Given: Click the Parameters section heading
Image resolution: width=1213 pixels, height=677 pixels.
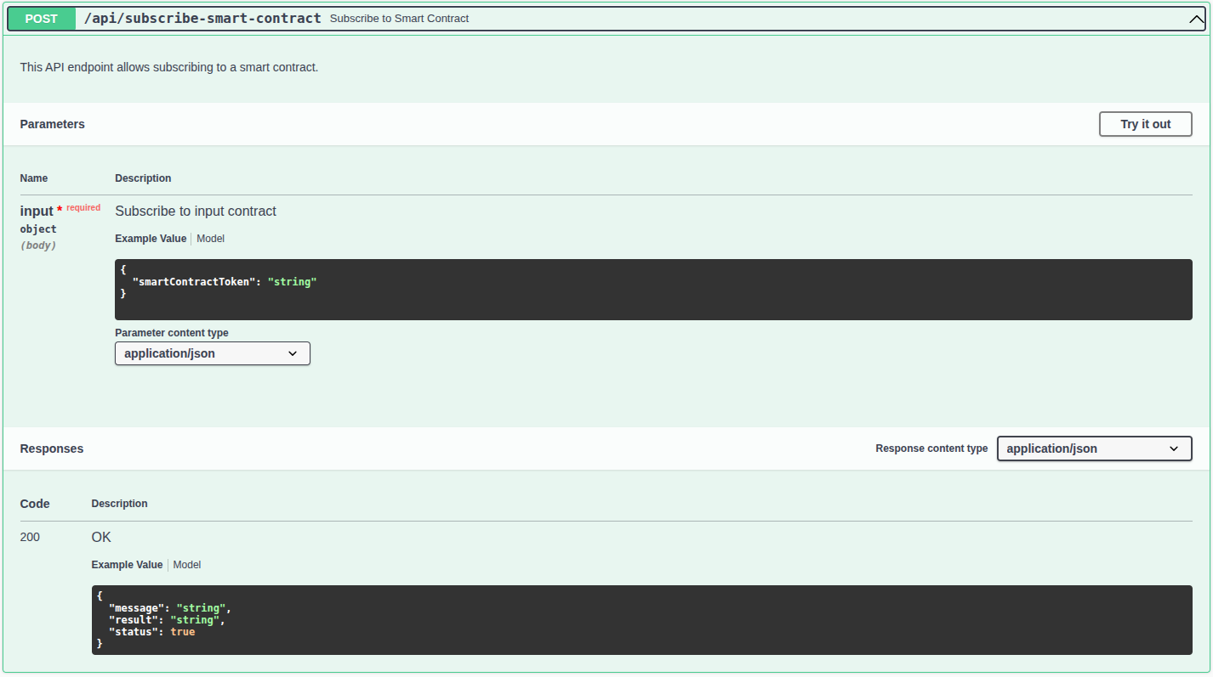Looking at the screenshot, I should tap(53, 124).
